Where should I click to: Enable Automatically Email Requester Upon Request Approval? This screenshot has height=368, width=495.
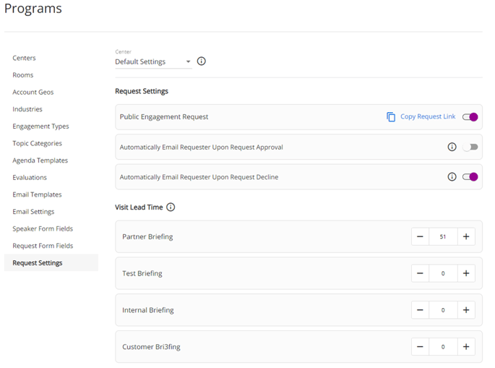470,147
